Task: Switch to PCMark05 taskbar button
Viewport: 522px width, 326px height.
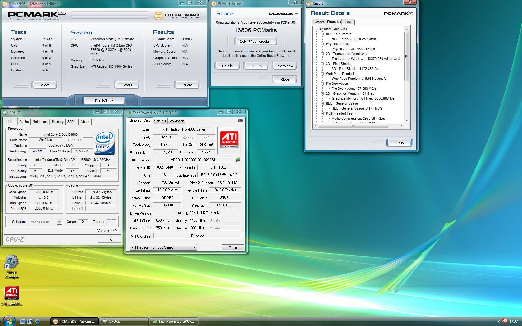Action: [x=75, y=321]
